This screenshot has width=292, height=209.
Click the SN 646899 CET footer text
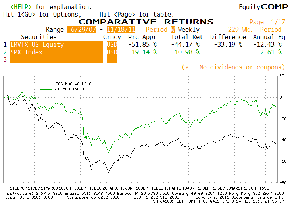coord(168,201)
